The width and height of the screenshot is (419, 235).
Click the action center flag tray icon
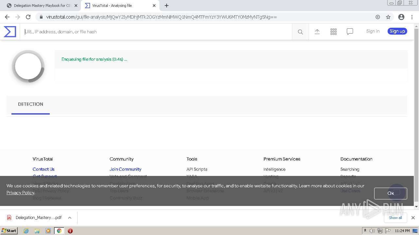pos(387,231)
